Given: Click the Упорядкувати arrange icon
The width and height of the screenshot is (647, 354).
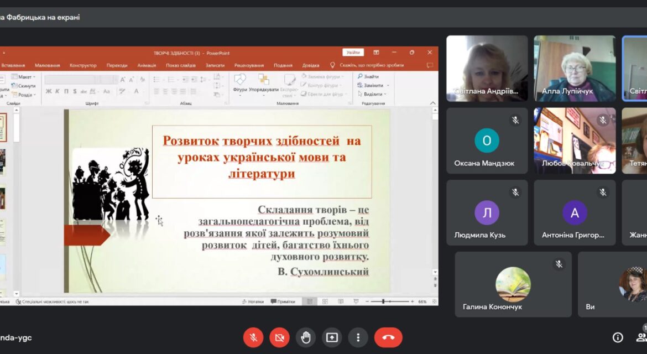Looking at the screenshot, I should coord(264,84).
